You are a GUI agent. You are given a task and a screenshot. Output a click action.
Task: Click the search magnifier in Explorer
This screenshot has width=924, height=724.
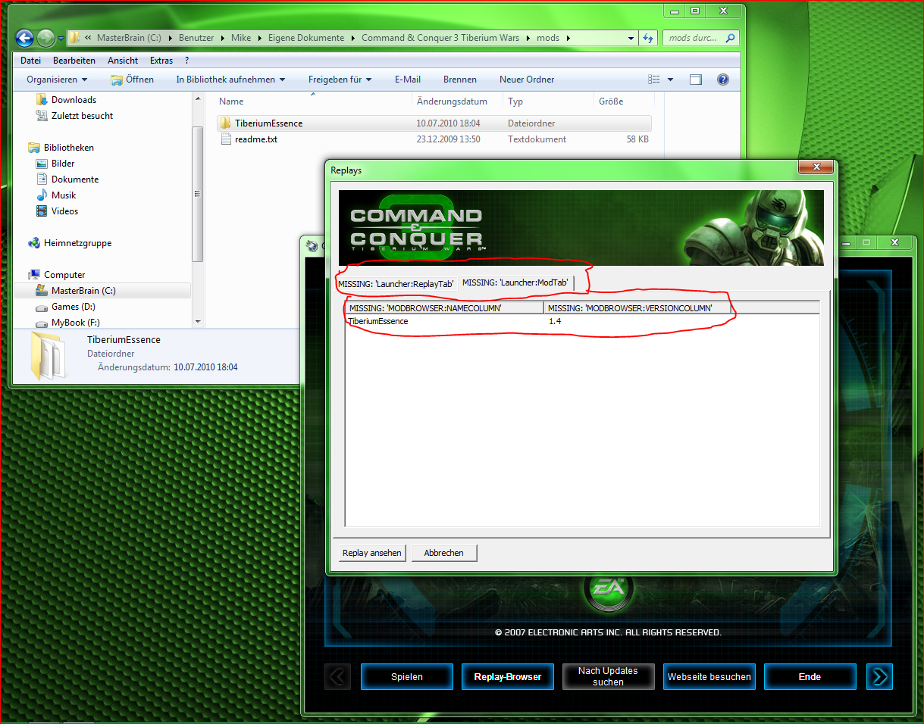coord(730,38)
